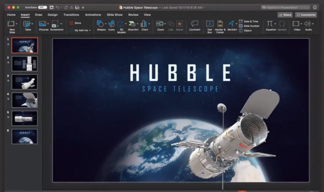Add a Comment from the ribbon
Image resolution: width=324 pixels, height=192 pixels.
(194, 24)
